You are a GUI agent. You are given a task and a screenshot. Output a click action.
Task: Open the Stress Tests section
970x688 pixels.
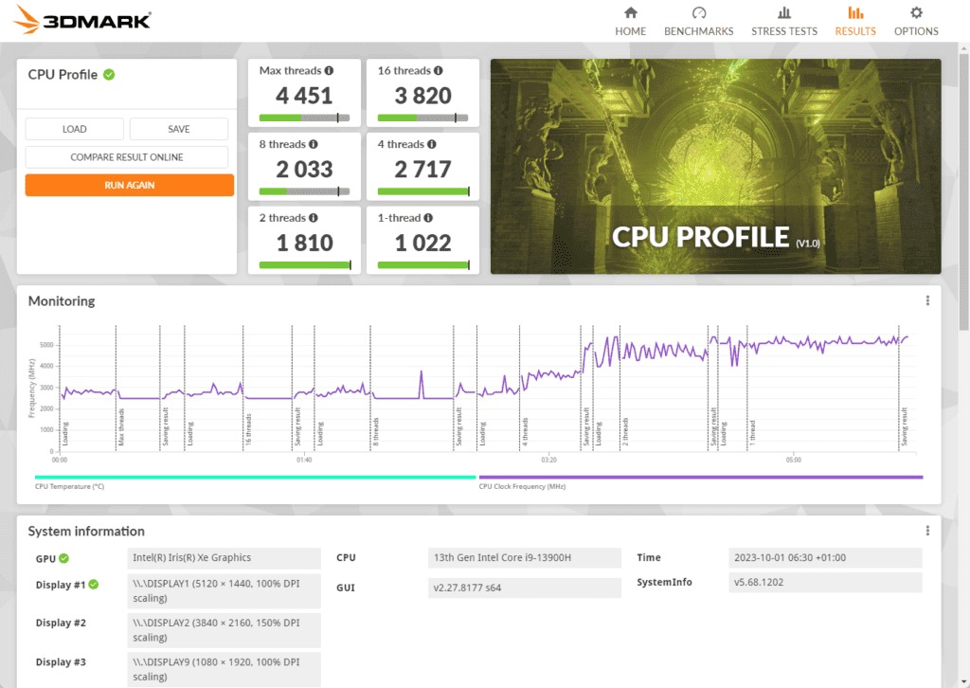point(783,21)
